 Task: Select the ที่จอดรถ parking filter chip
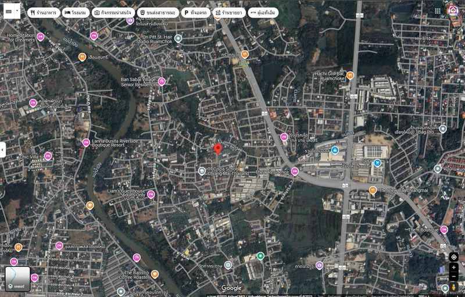pos(196,13)
